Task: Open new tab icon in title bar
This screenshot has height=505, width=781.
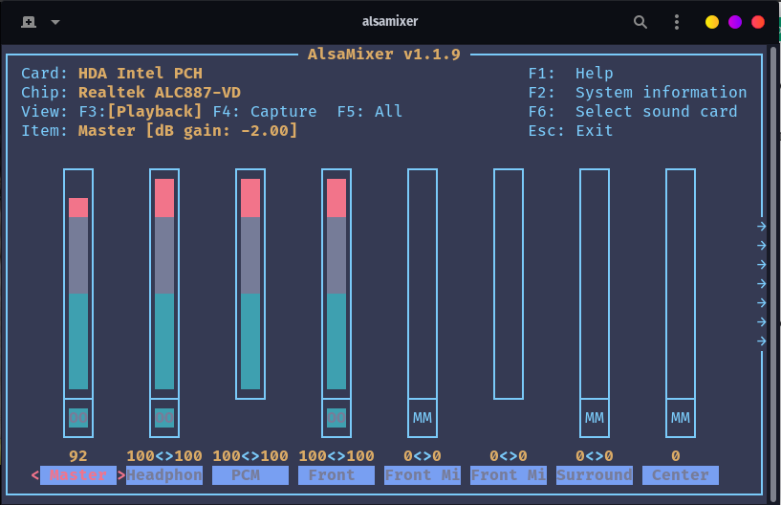Action: point(29,22)
